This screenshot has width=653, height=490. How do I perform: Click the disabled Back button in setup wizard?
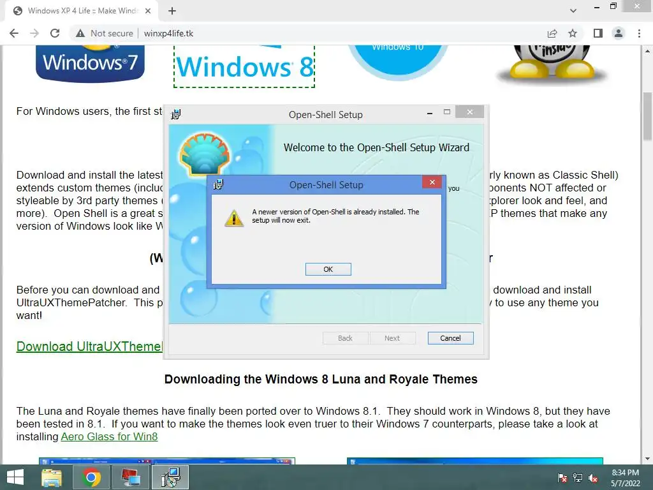(x=345, y=338)
